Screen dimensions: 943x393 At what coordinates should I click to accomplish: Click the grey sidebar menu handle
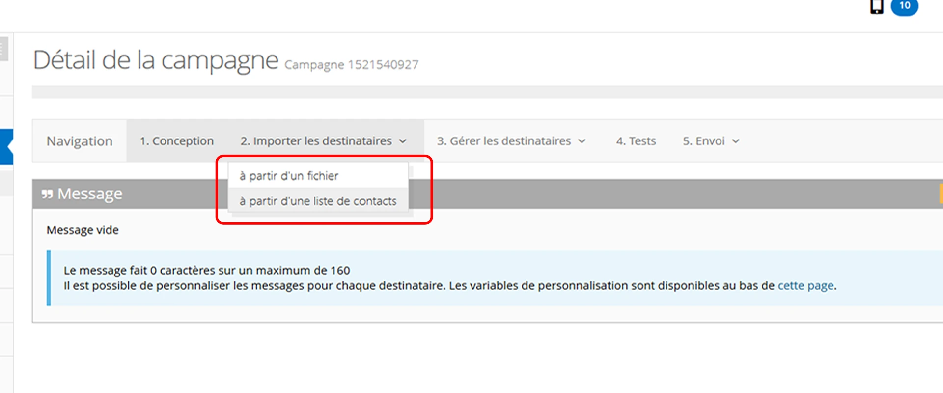[3, 49]
